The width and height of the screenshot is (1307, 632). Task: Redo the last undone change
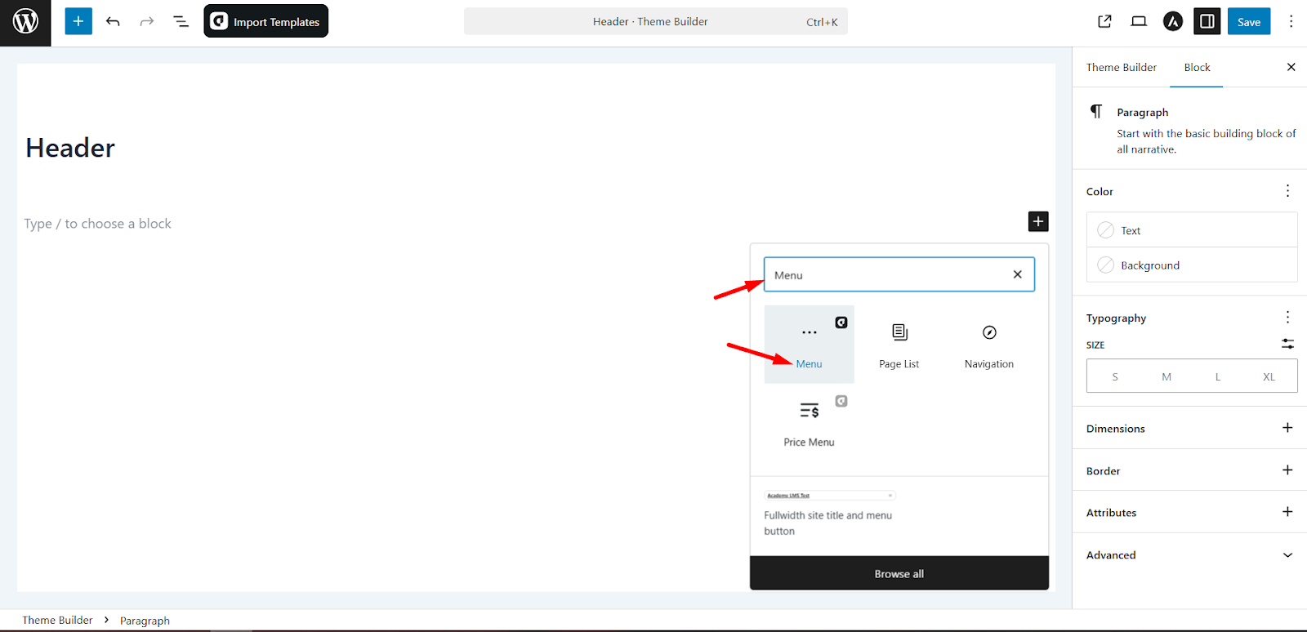146,22
